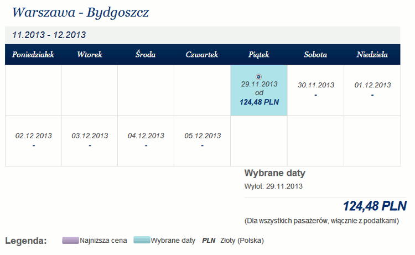The width and height of the screenshot is (415, 255).
Task: Click the Sobota column header
Action: coord(315,55)
